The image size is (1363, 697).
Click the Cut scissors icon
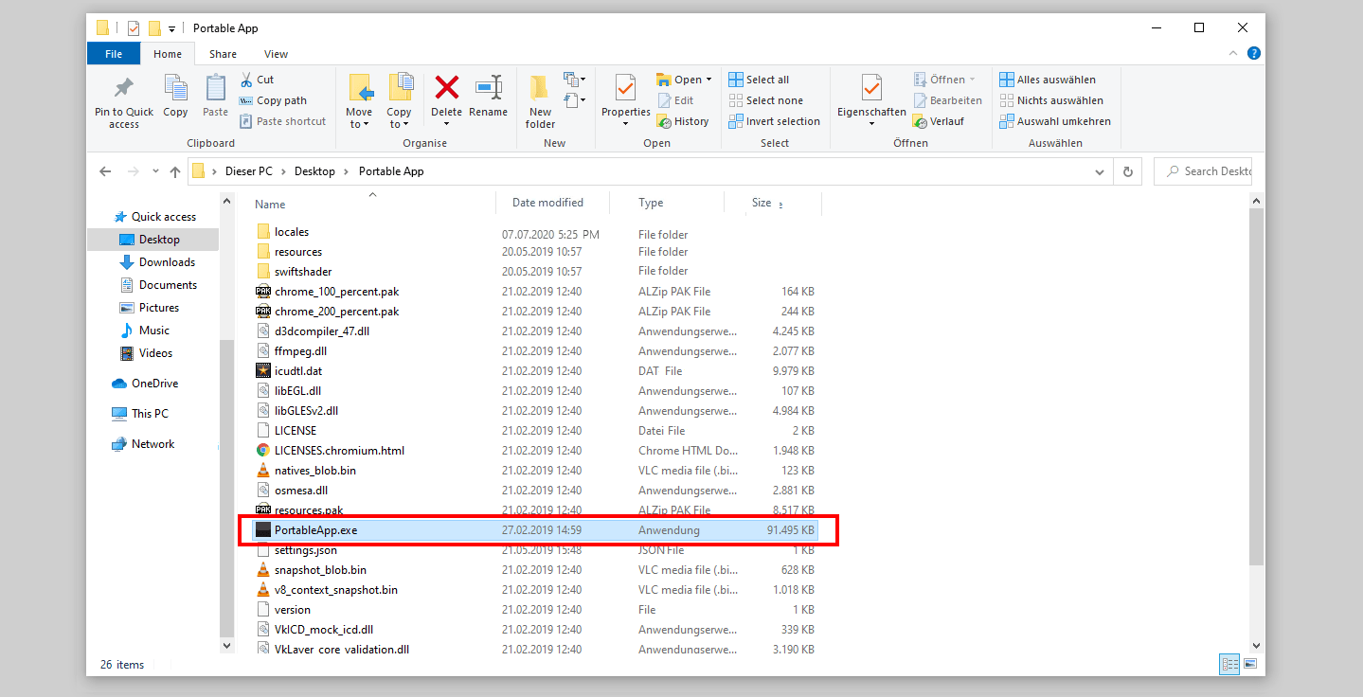246,80
